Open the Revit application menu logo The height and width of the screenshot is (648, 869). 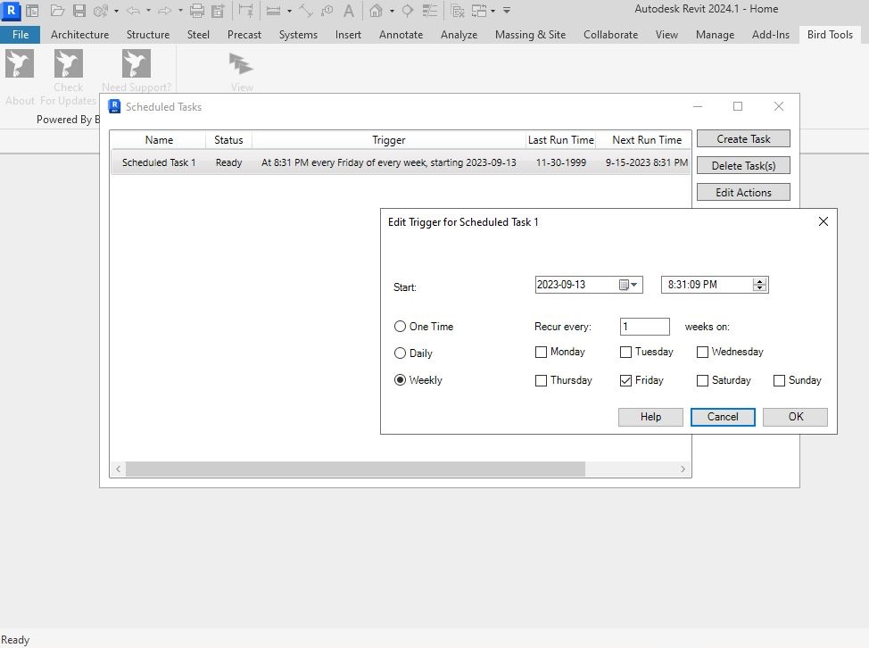(11, 10)
